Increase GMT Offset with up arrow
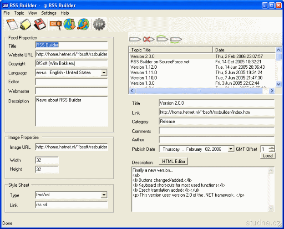 272,147
